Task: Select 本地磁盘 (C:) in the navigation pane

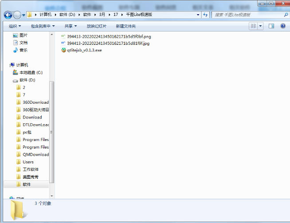Action: point(31,72)
